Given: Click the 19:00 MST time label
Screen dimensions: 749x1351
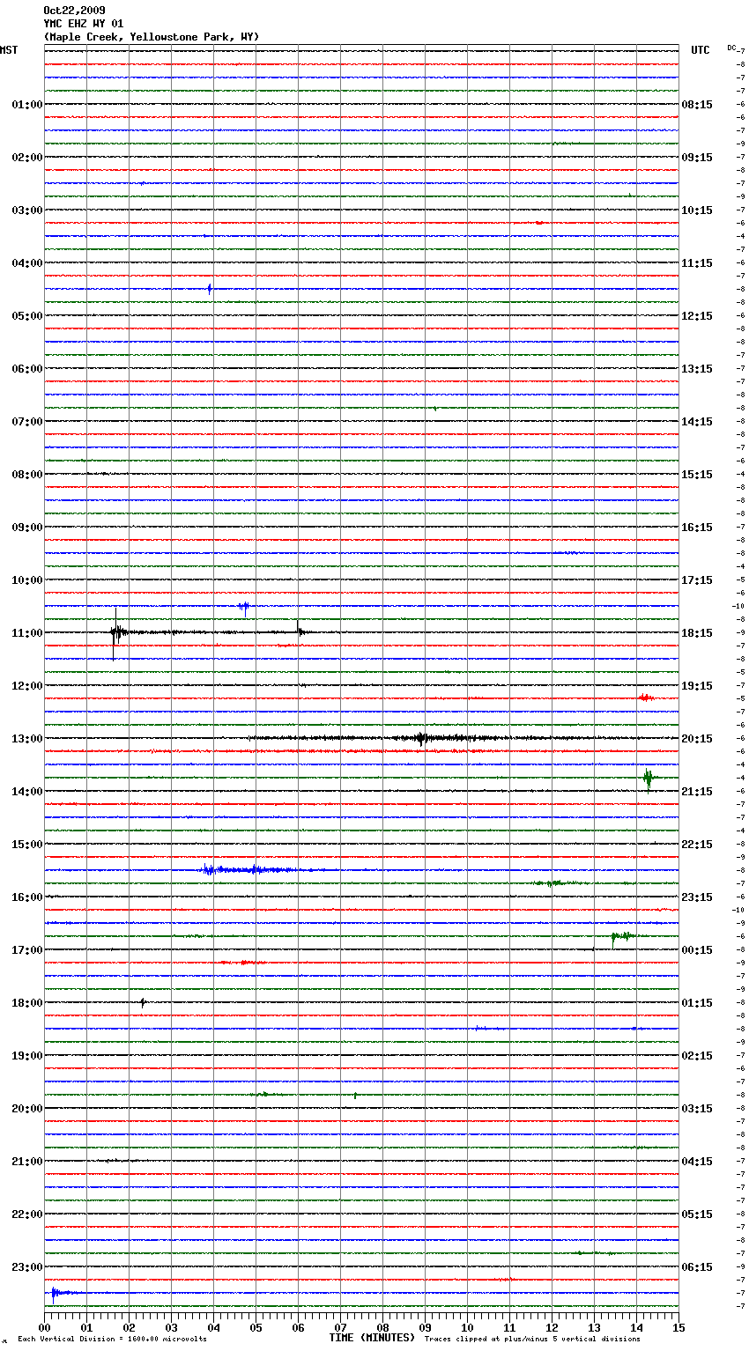Looking at the screenshot, I should tap(27, 1056).
